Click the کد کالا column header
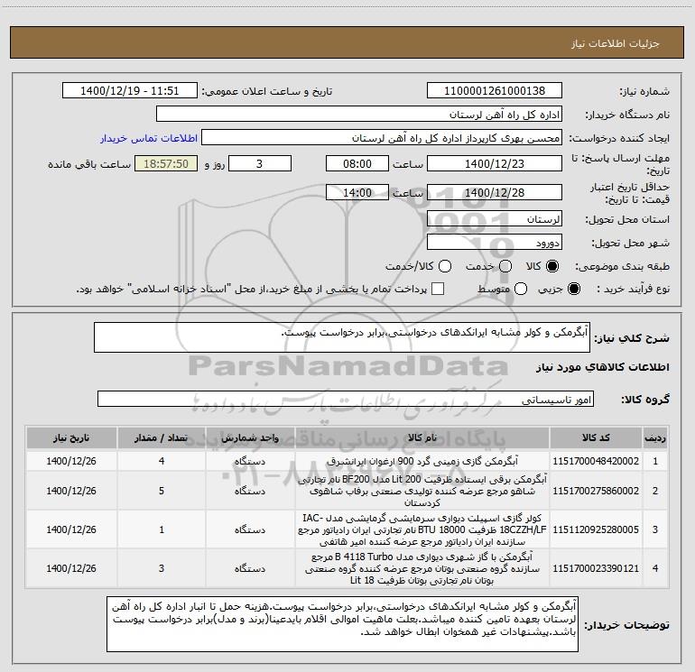 point(596,438)
